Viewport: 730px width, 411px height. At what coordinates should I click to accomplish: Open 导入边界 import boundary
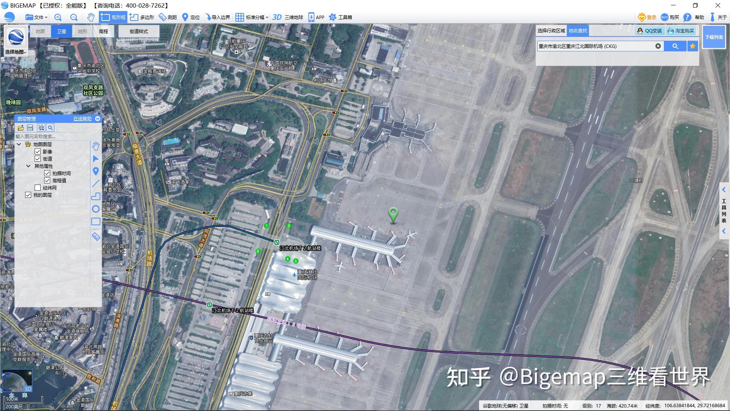tap(217, 17)
